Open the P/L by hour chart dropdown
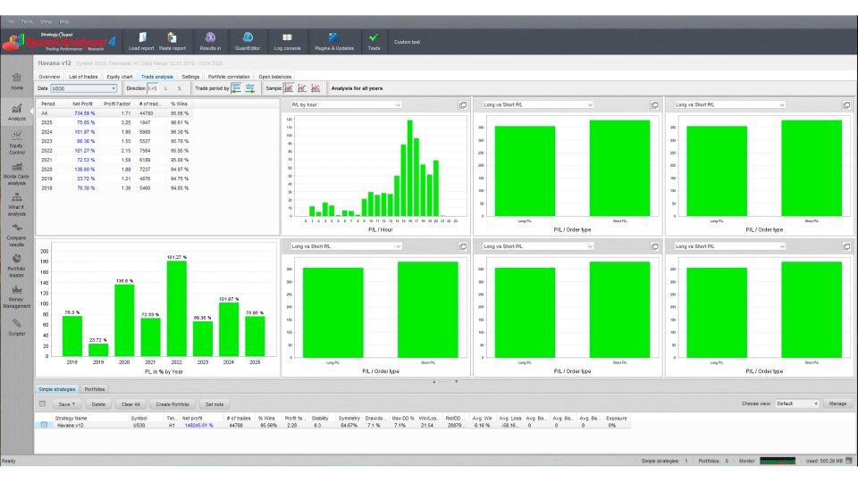This screenshot has height=482, width=858. click(346, 105)
